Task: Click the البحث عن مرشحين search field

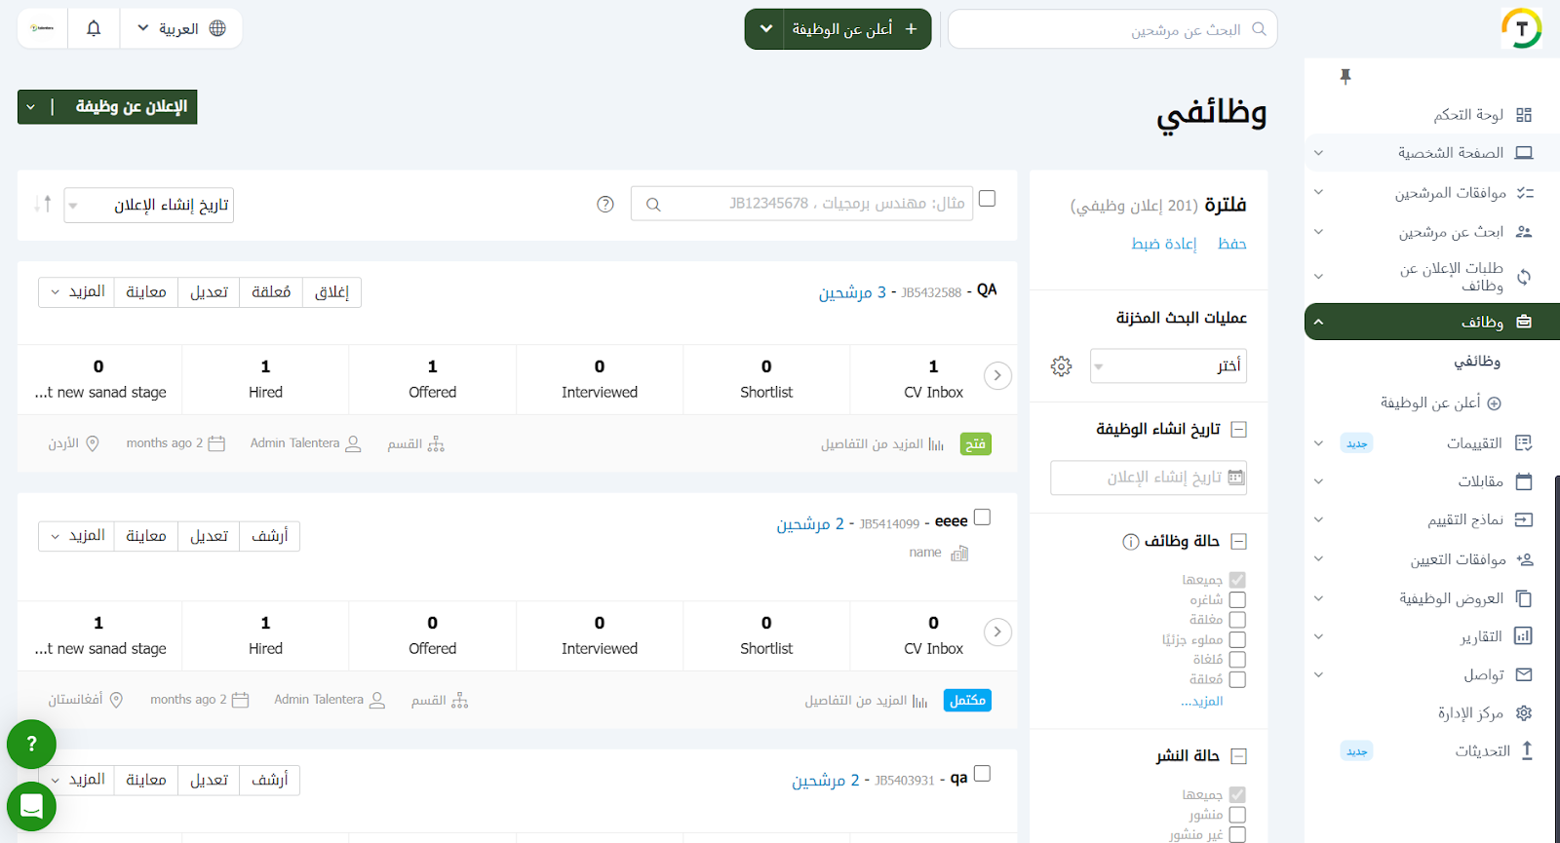Action: 1111,30
